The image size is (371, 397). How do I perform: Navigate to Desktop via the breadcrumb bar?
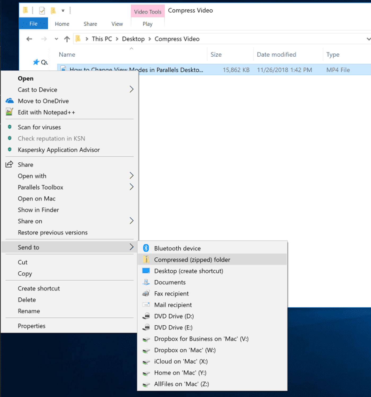[133, 39]
